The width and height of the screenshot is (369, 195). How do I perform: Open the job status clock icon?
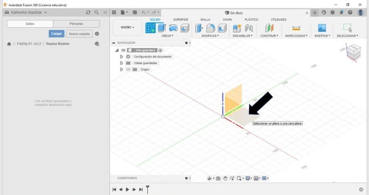[333, 12]
